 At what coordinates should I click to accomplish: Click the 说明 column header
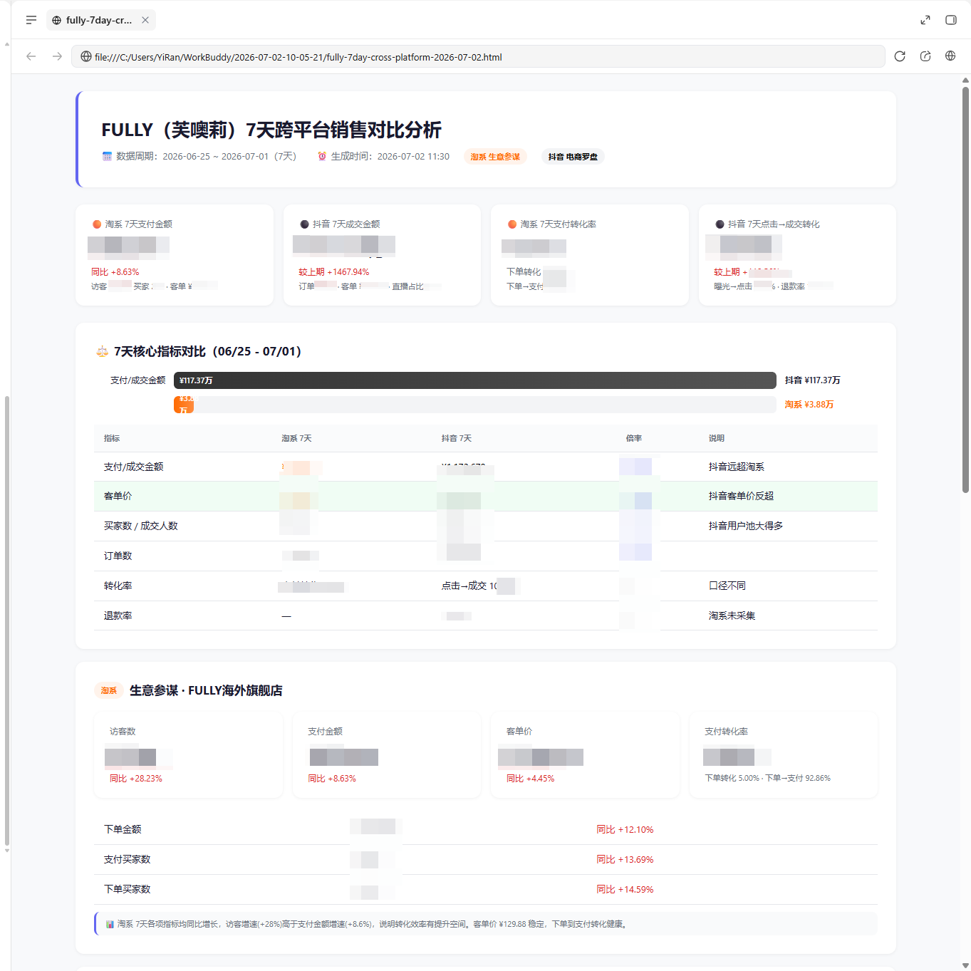717,438
